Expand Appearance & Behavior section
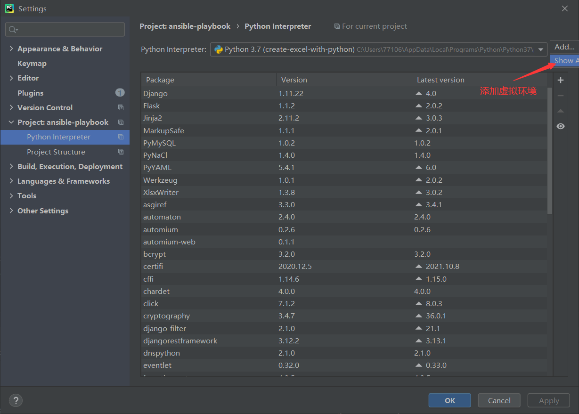Viewport: 579px width, 414px height. click(12, 49)
